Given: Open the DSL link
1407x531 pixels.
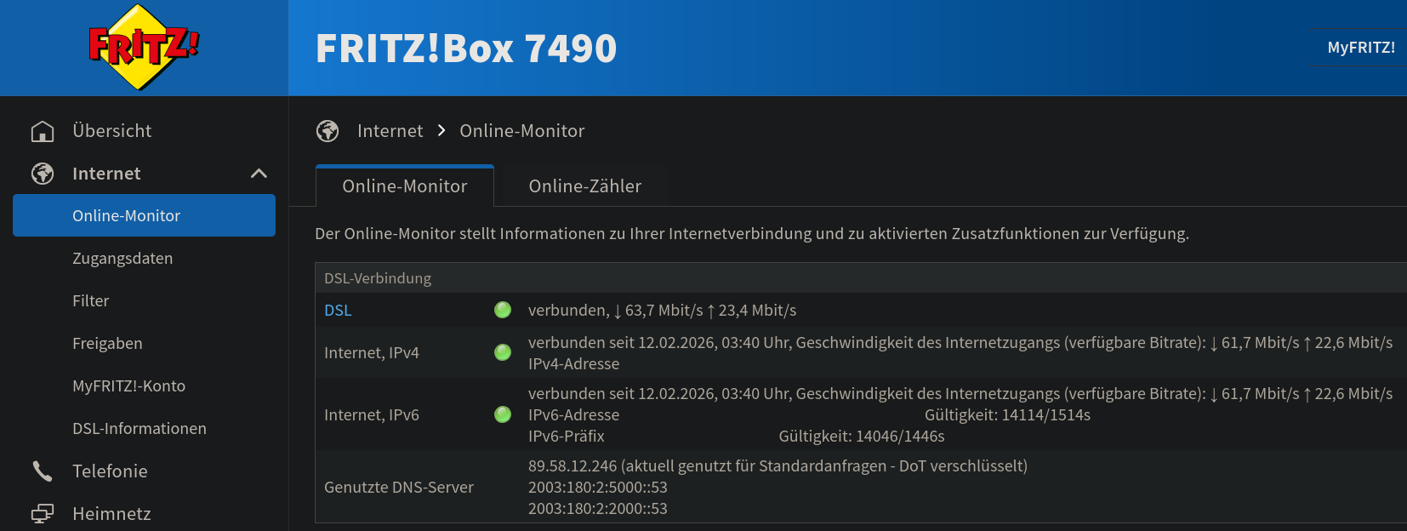Looking at the screenshot, I should [x=338, y=311].
